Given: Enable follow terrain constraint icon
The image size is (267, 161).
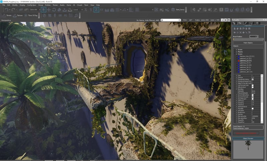Looking at the screenshot, I should click(x=107, y=10).
